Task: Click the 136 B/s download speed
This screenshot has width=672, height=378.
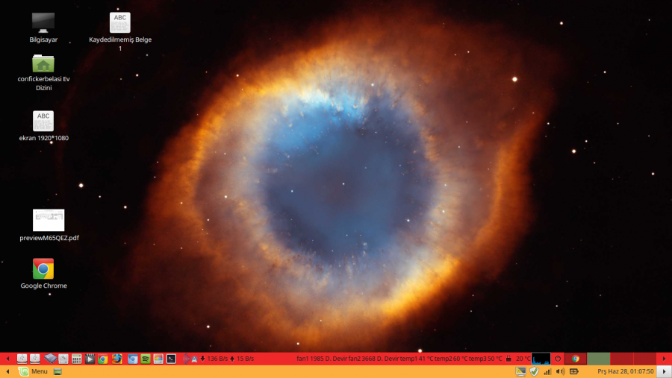Action: [217, 359]
